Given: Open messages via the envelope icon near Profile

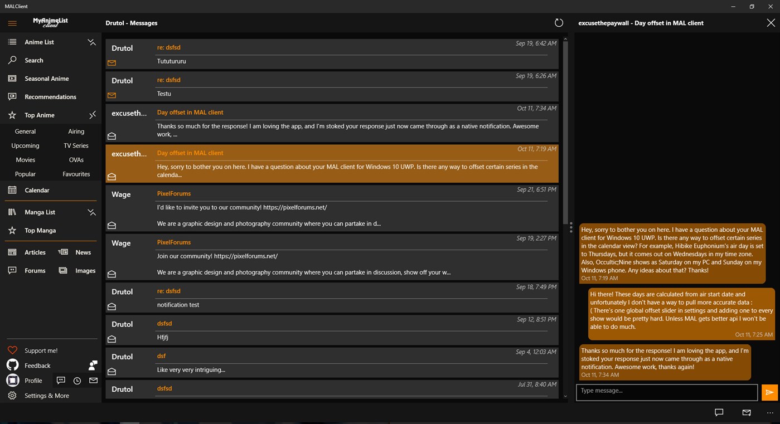Looking at the screenshot, I should 93,380.
